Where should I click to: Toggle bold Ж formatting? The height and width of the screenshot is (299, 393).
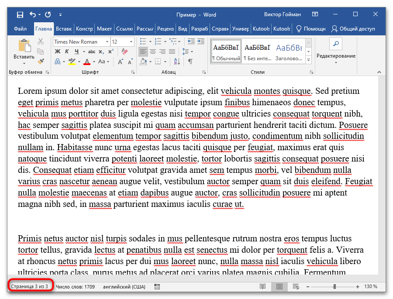[58, 52]
